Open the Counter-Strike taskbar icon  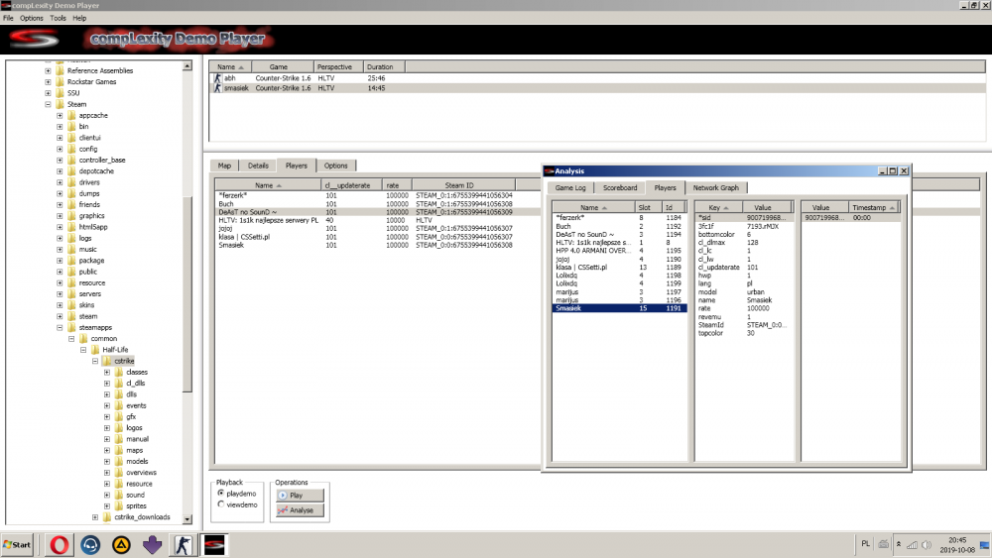click(x=183, y=545)
